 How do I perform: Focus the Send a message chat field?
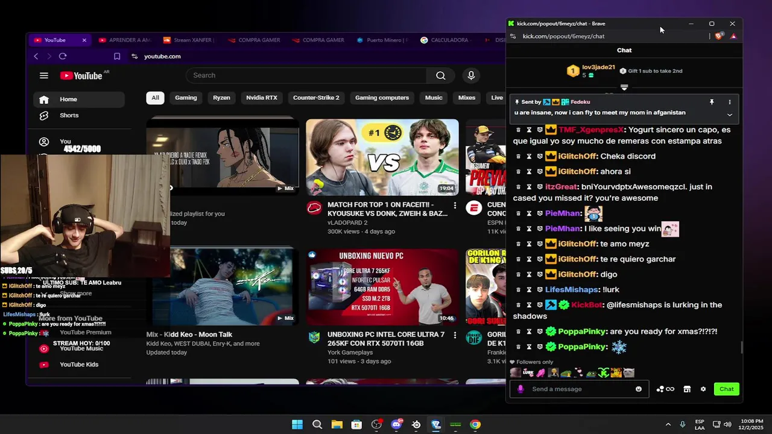point(579,389)
